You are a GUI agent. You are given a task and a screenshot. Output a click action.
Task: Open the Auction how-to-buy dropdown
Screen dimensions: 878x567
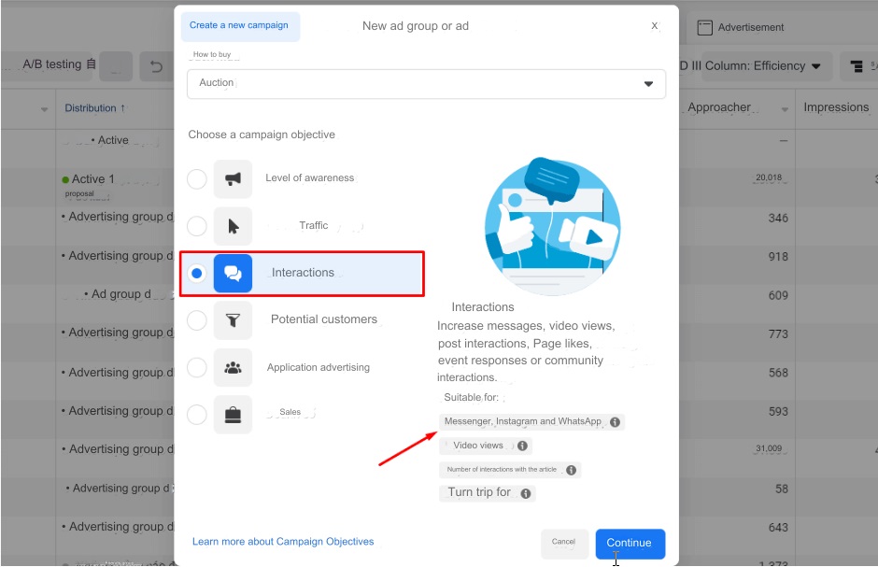[x=648, y=83]
